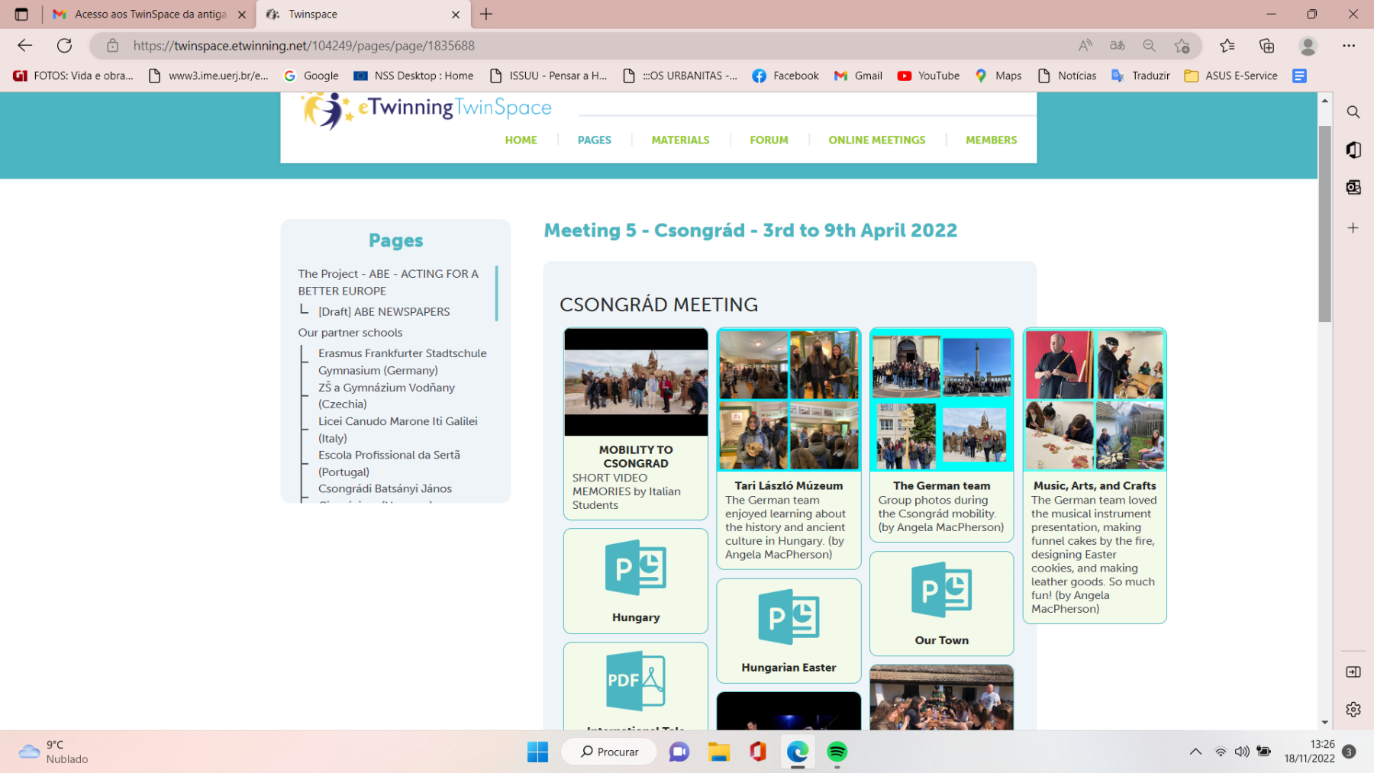Open a new browser tab
Viewport: 1374px width, 773px height.
pyautogui.click(x=486, y=14)
